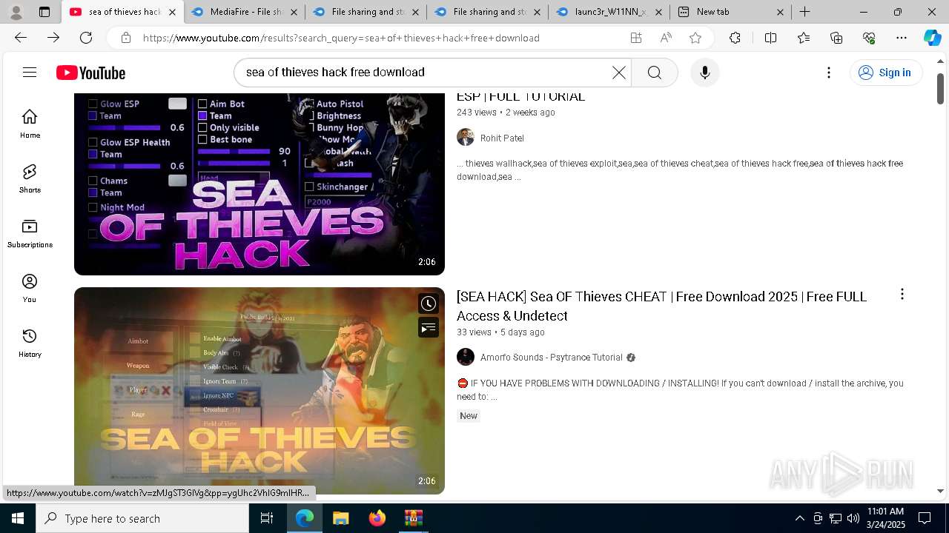Enable Read aloud in address bar
Viewport: 949px width, 533px height.
pos(666,38)
